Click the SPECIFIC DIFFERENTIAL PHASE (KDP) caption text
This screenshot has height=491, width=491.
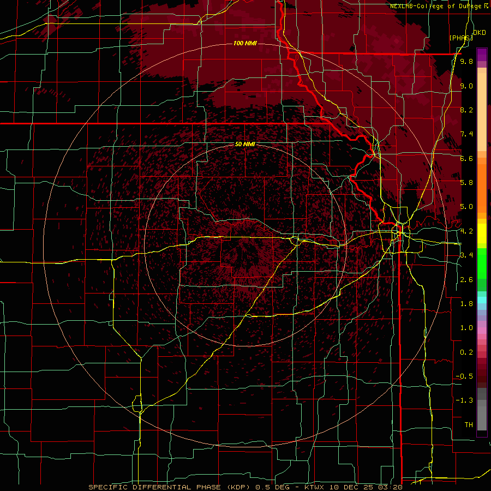coord(171,487)
